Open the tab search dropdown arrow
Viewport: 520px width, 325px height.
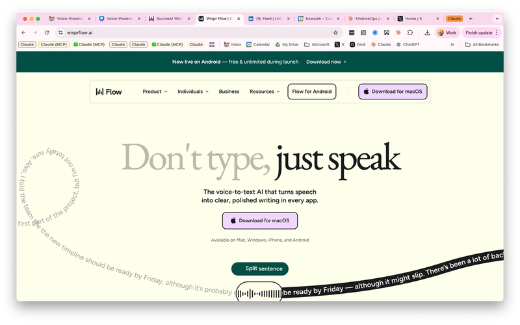(x=497, y=19)
